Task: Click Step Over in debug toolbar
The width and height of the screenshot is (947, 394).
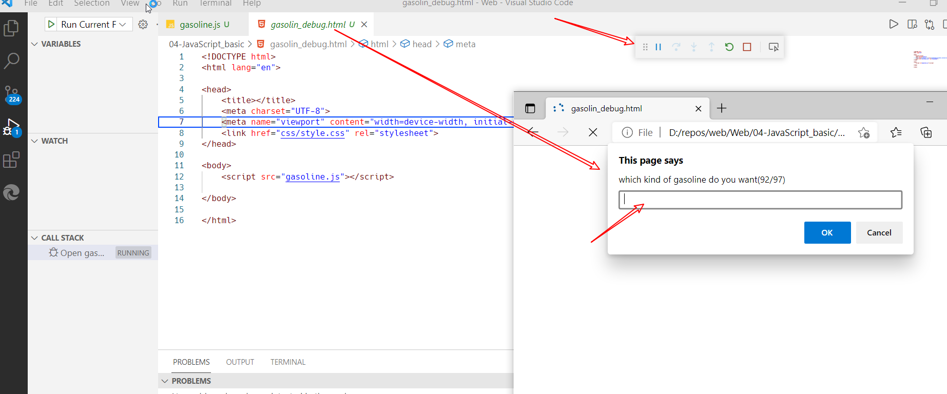Action: point(677,47)
